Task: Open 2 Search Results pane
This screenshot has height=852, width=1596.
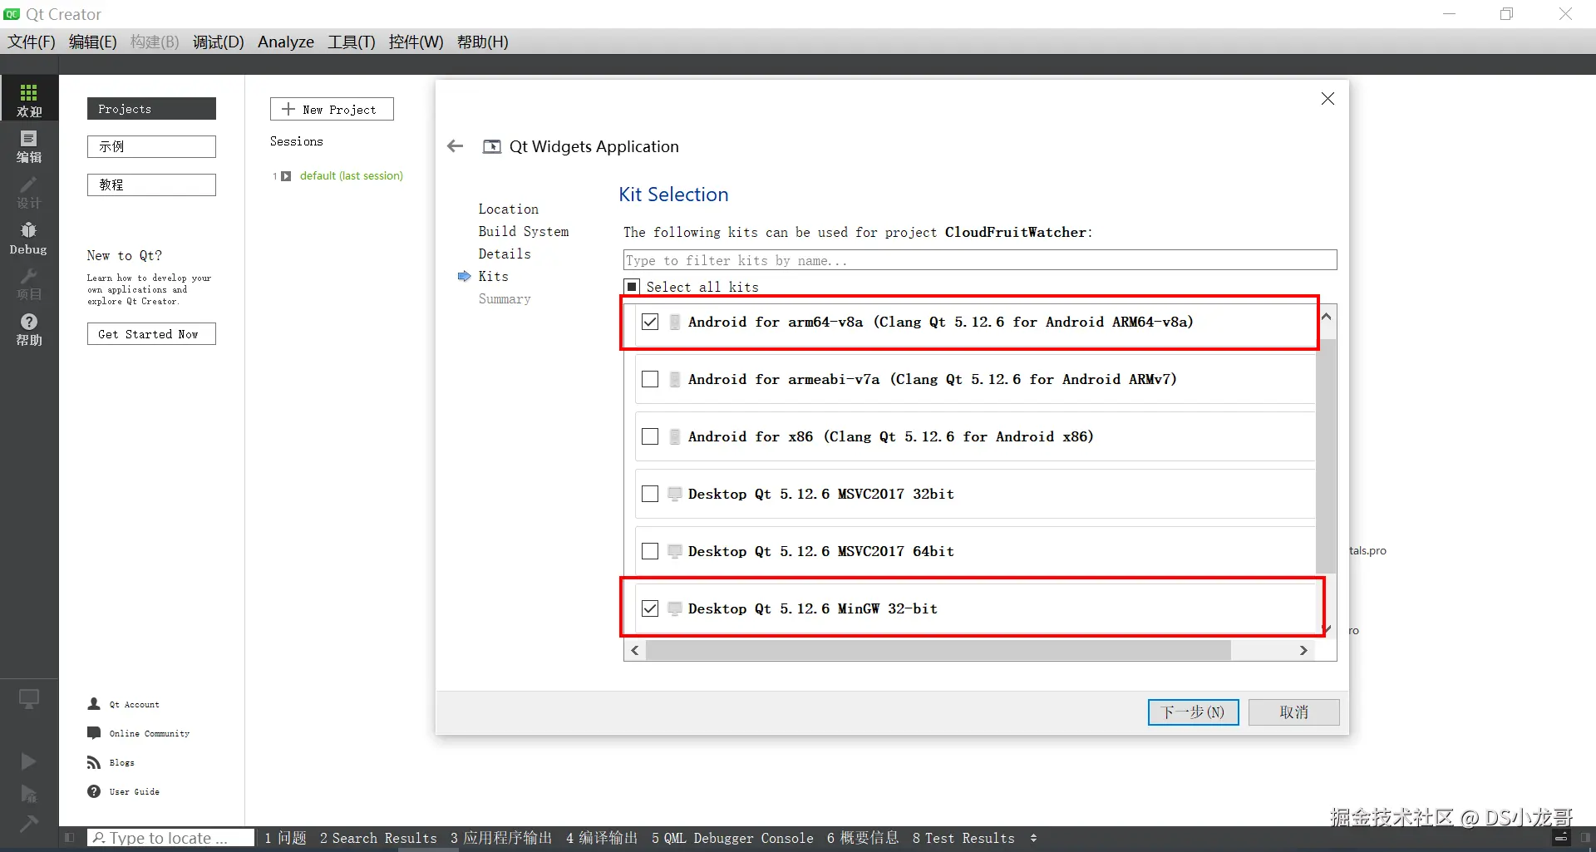Action: (378, 838)
